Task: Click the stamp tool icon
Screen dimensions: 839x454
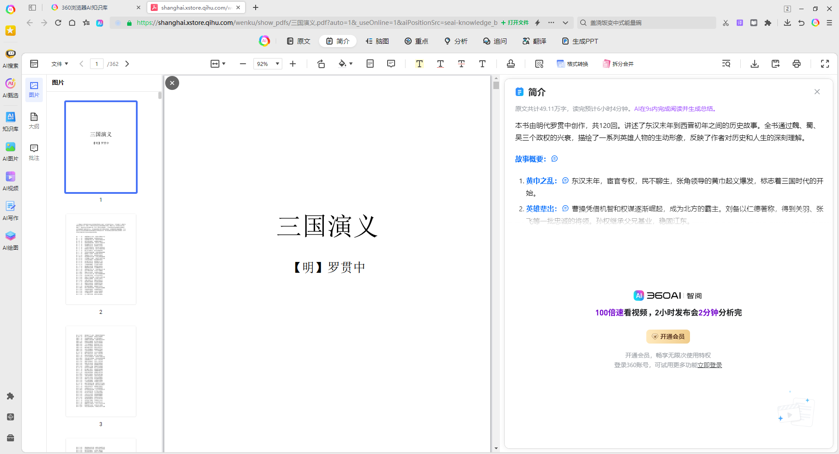Action: tap(510, 64)
